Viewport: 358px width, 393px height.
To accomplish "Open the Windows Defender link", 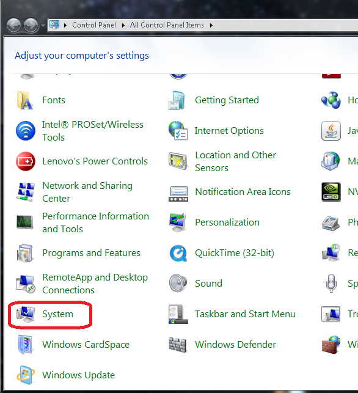I will [x=235, y=345].
